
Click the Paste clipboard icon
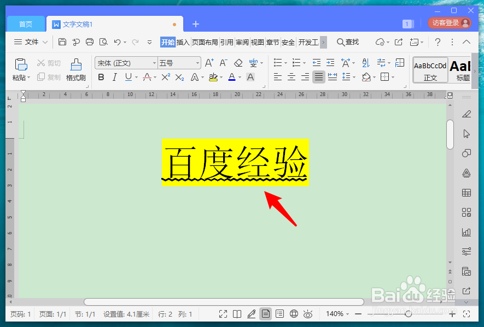pyautogui.click(x=21, y=65)
